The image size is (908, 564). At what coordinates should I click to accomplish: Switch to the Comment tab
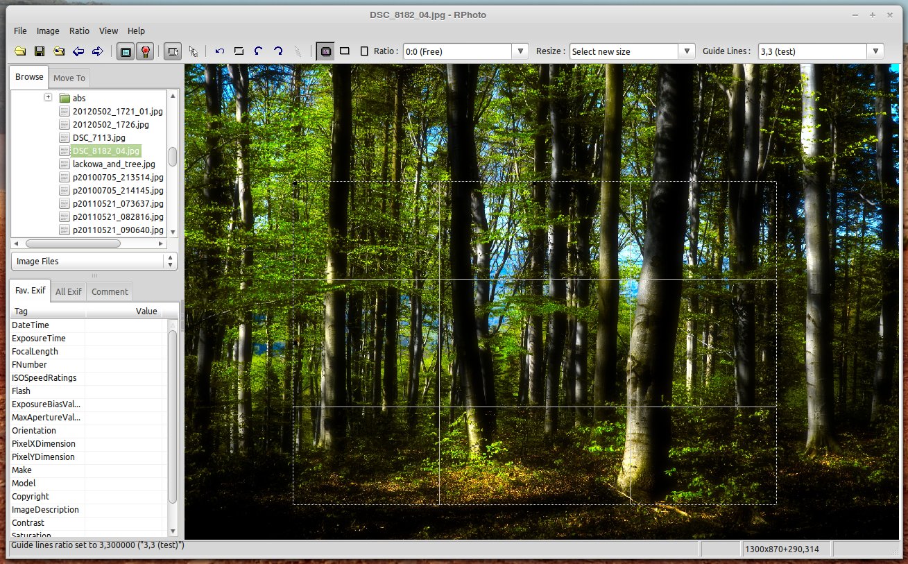[x=110, y=292]
